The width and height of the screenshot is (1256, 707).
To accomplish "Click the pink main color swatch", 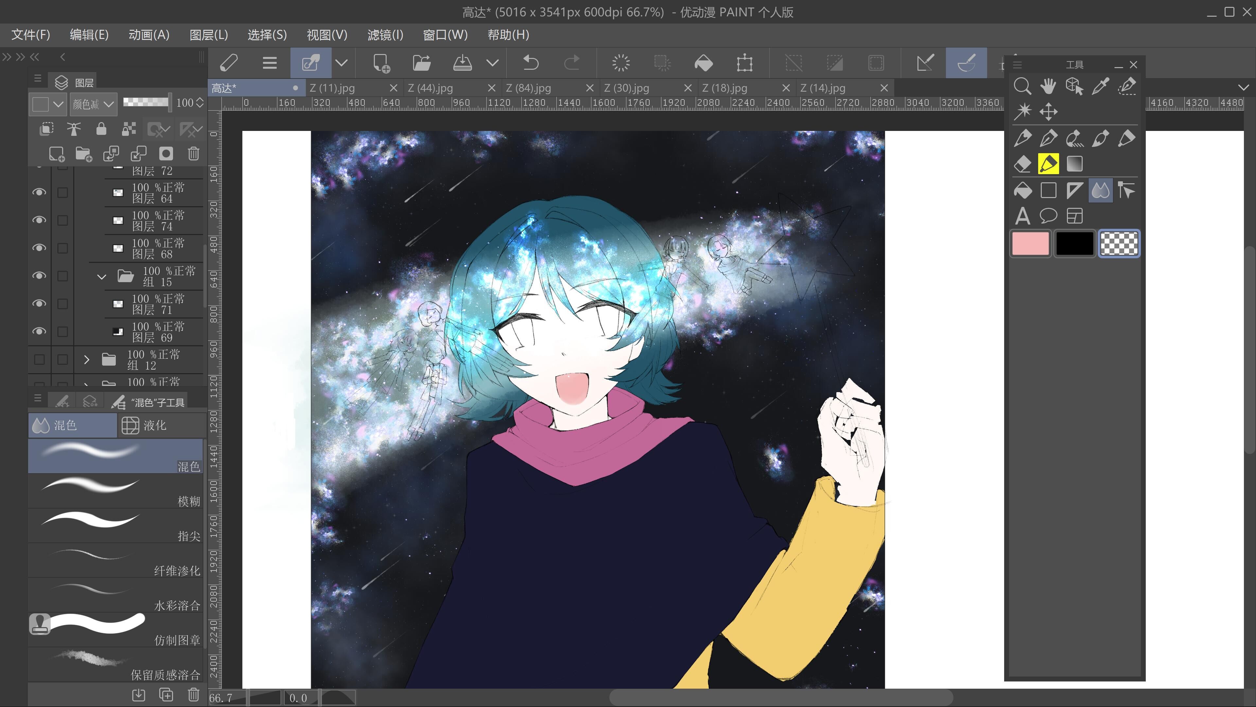I will click(1030, 244).
